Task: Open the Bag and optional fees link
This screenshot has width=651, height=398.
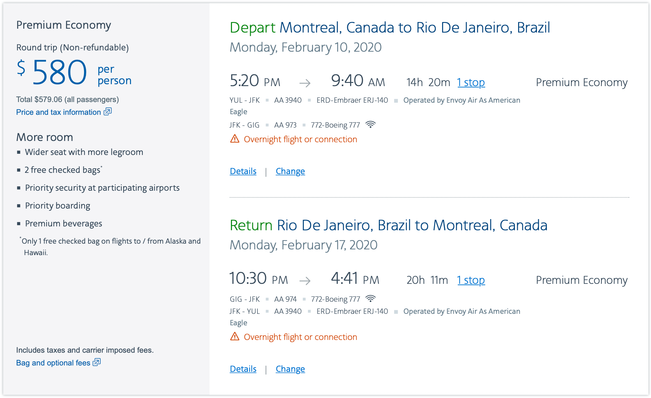Action: [x=53, y=363]
